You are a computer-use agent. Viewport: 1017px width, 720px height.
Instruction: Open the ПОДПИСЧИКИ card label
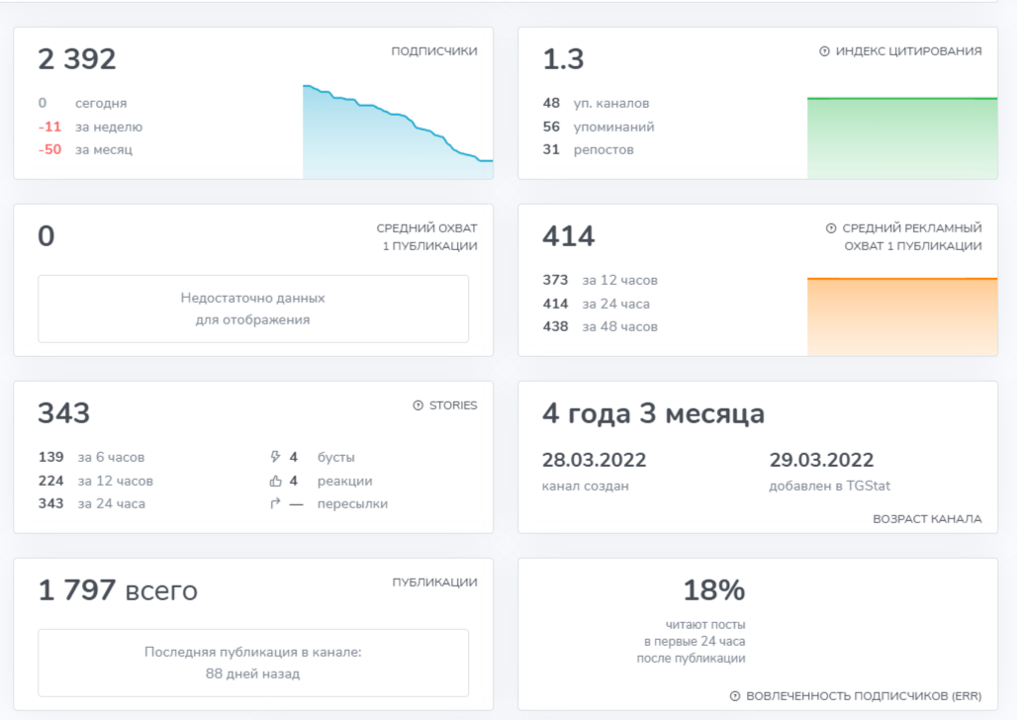point(434,51)
